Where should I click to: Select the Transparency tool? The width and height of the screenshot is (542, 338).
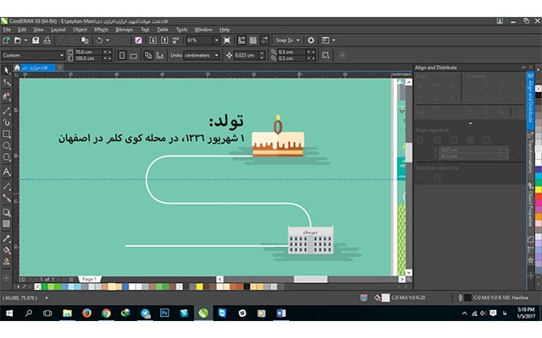point(6,224)
